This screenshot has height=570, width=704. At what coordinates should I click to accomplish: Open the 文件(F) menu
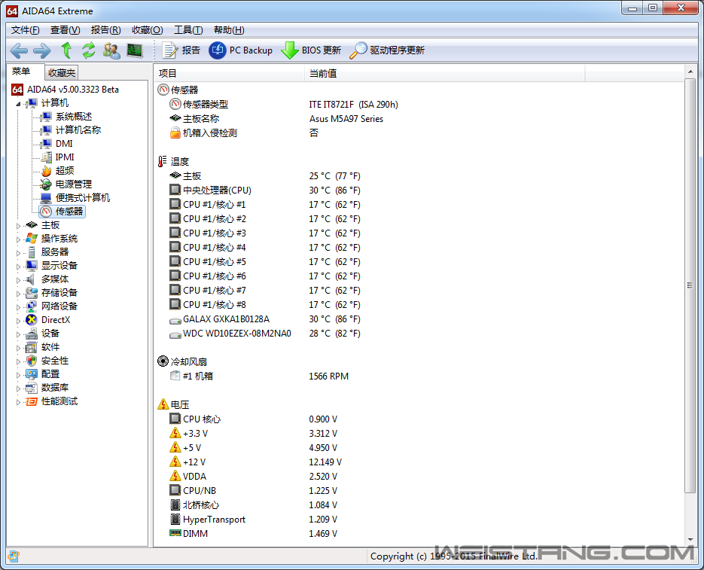pyautogui.click(x=26, y=30)
